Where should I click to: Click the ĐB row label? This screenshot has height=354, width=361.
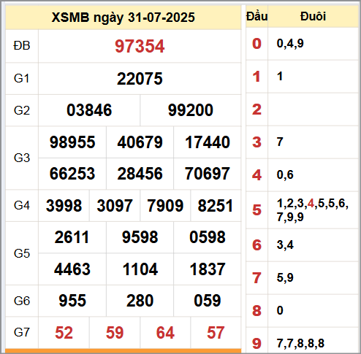(x=22, y=46)
